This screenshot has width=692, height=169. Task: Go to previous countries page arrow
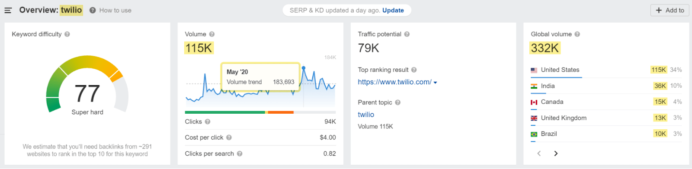pyautogui.click(x=539, y=153)
